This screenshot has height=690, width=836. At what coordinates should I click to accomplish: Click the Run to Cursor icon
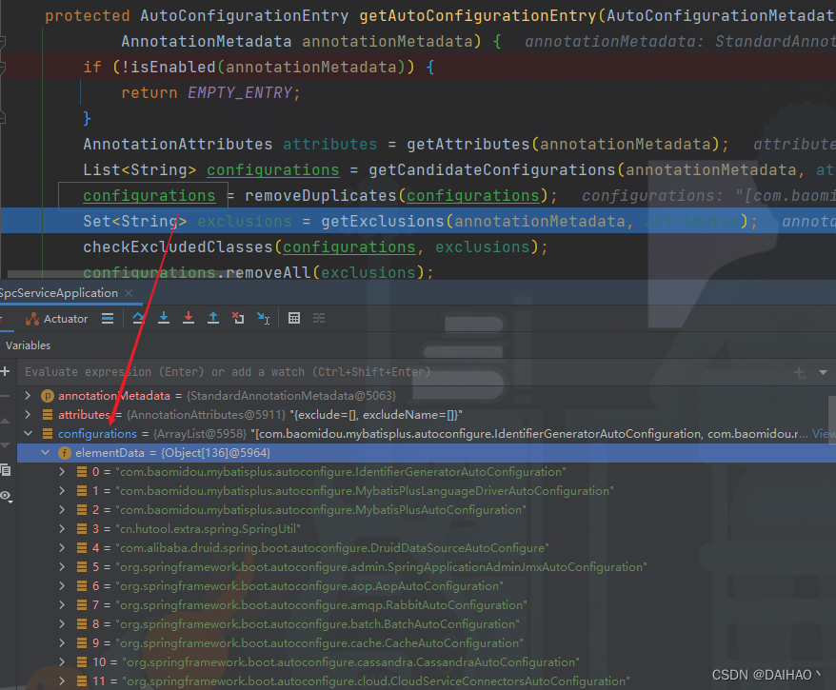pos(263,318)
